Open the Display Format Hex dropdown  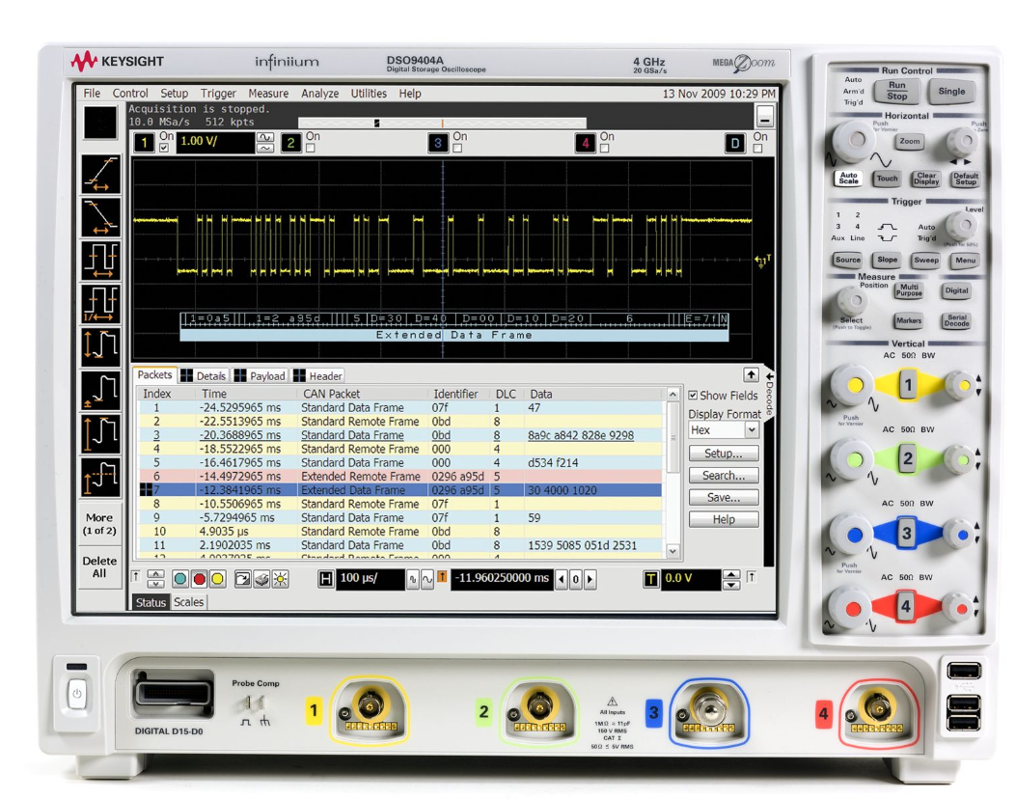coord(724,430)
